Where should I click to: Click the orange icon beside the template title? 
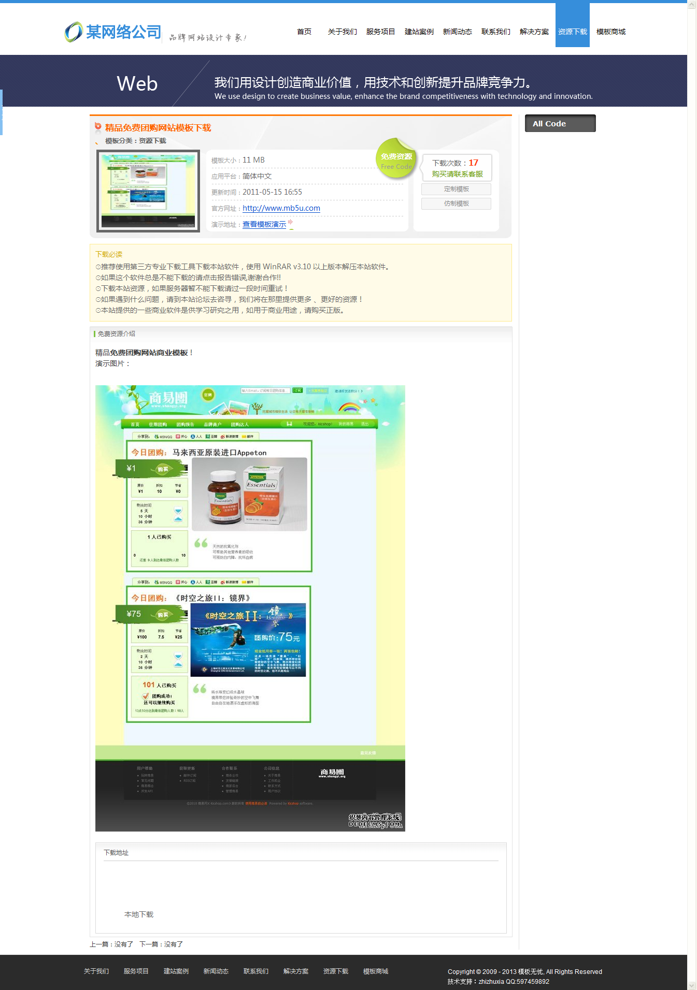point(98,127)
